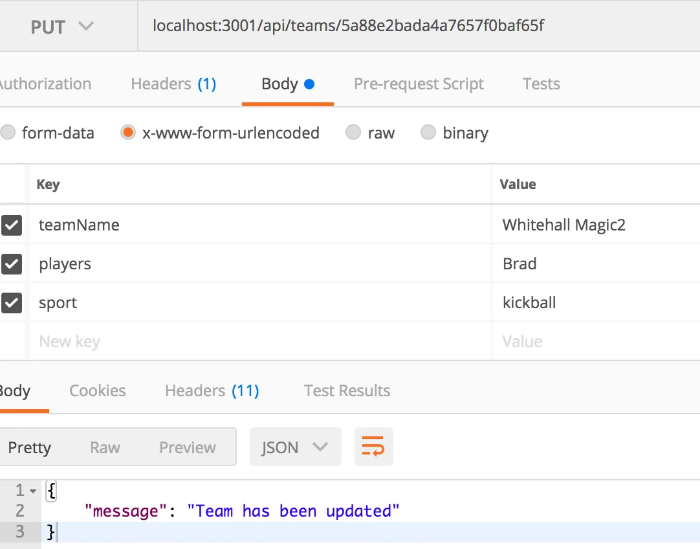Select the form-data body type
This screenshot has height=549, width=700.
(x=8, y=133)
